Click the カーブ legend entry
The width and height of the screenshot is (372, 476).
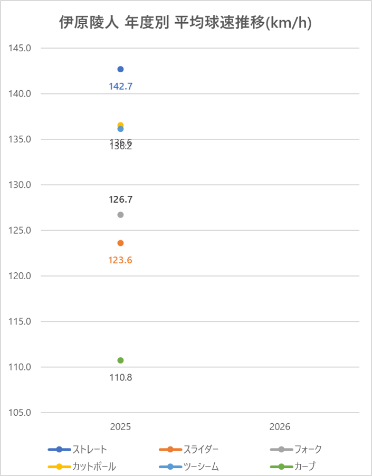pos(293,467)
